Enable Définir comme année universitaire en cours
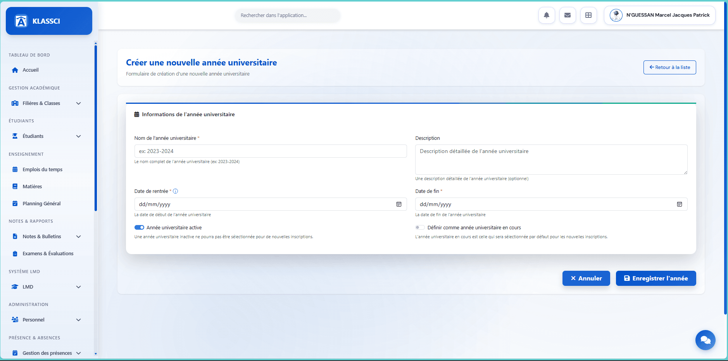 tap(420, 227)
